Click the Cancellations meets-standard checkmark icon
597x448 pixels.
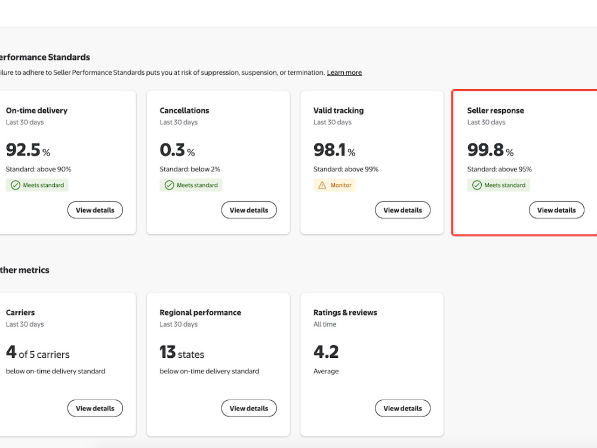(169, 185)
